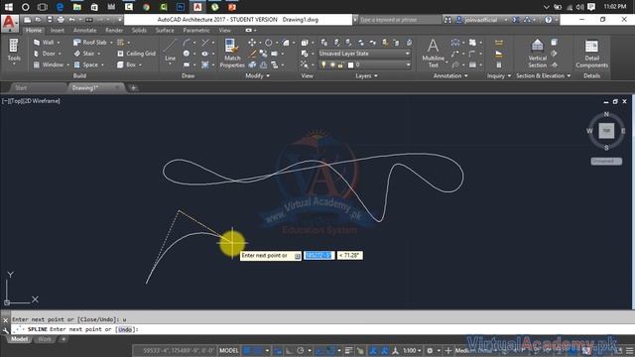Image resolution: width=635 pixels, height=357 pixels.
Task: Click the Undo arrow in quick access toolbar
Action: click(x=72, y=20)
